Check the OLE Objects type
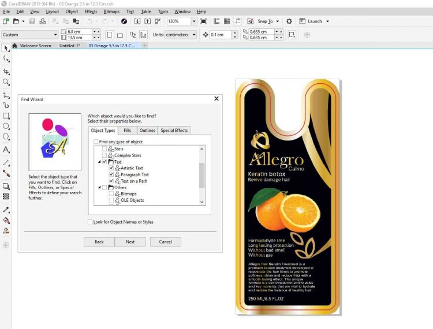This screenshot has width=433, height=329. click(x=111, y=200)
